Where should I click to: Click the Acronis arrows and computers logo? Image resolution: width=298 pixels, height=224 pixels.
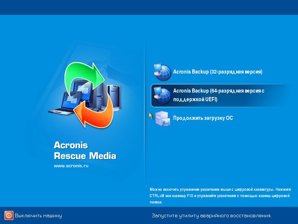click(x=85, y=95)
